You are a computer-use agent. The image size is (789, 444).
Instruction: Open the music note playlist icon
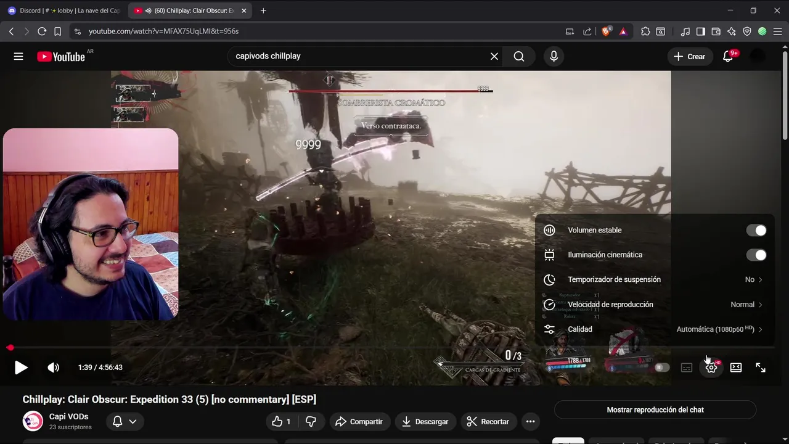[685, 31]
